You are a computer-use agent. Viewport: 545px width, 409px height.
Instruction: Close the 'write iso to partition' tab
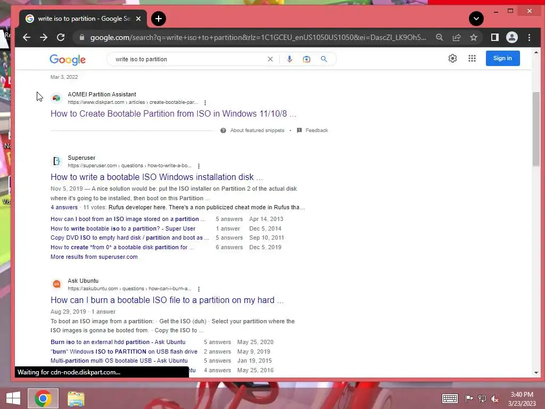(x=138, y=19)
